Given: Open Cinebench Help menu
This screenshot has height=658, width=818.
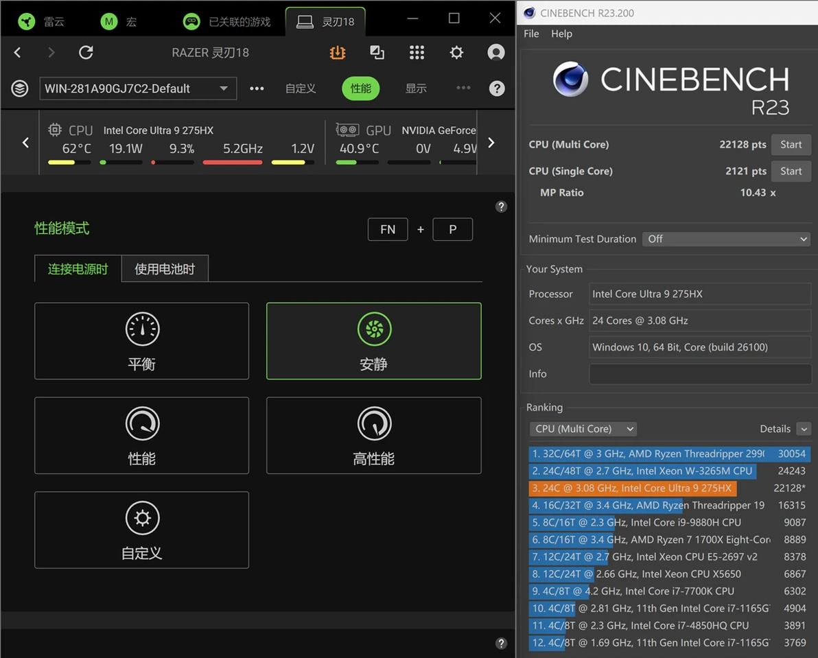Looking at the screenshot, I should click(561, 34).
